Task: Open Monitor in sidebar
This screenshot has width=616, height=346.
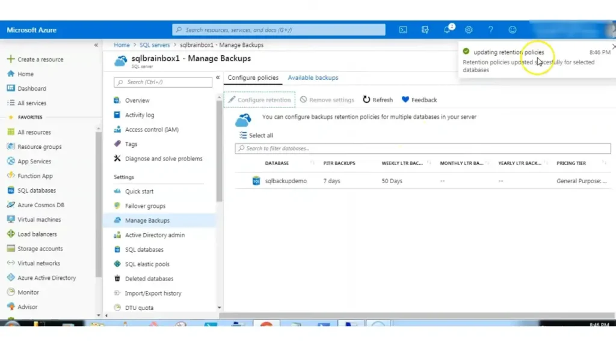Action: point(23,293)
